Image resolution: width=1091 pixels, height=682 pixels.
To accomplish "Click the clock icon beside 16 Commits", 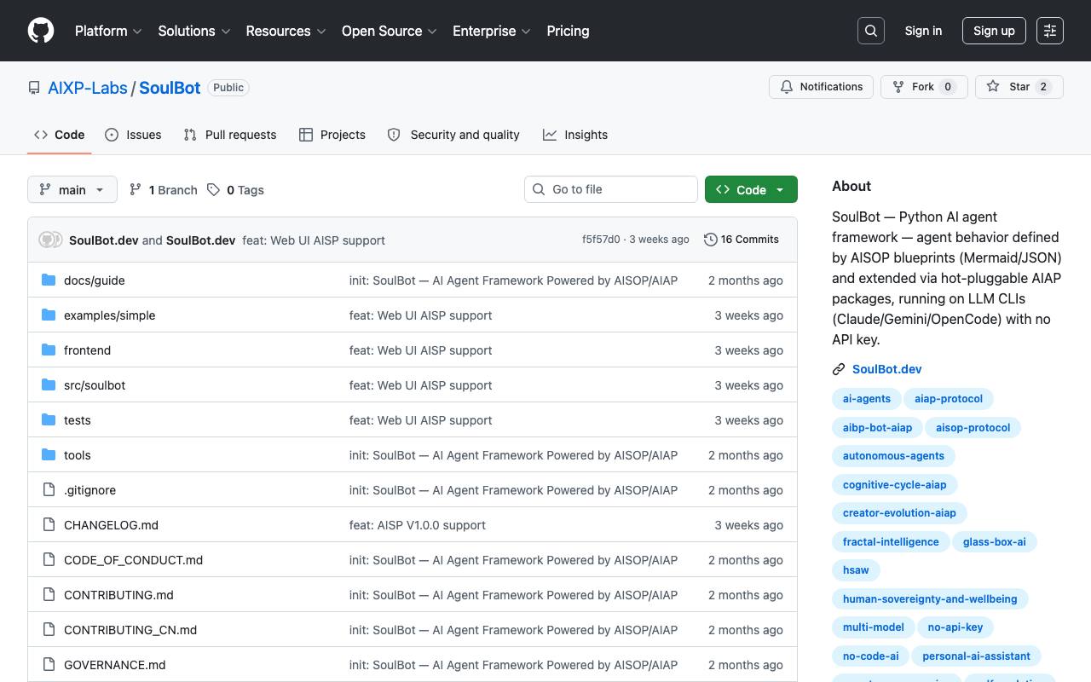I will tap(711, 240).
